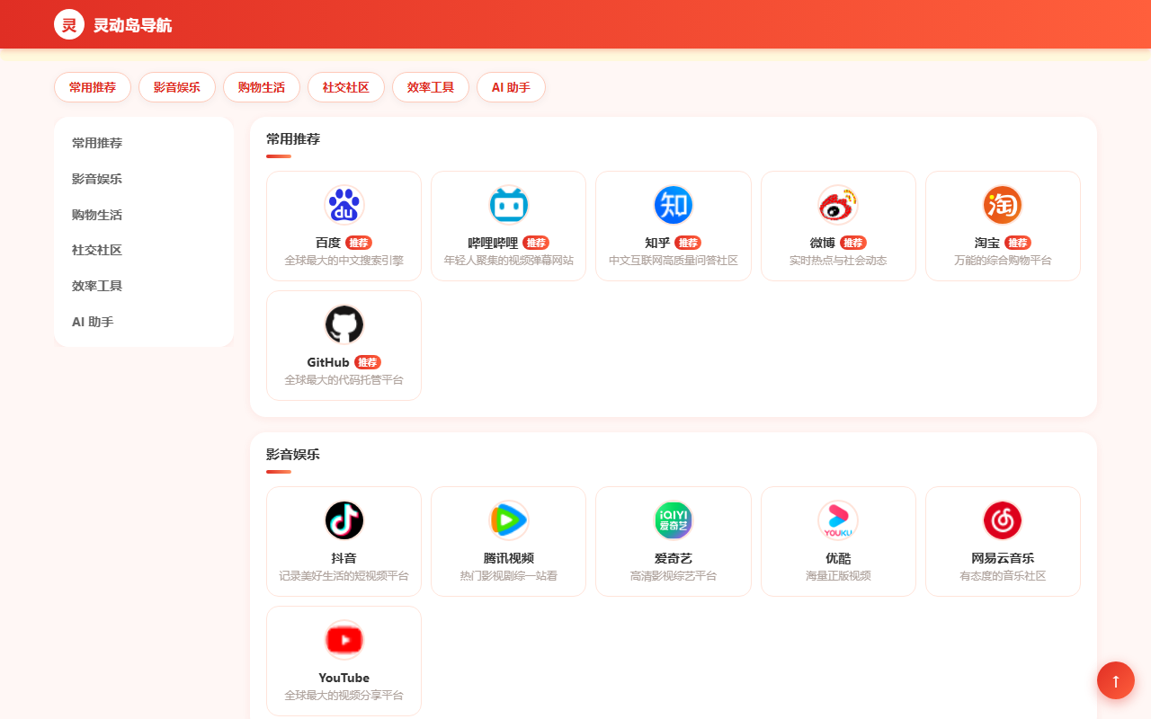
Task: Click the 优酷 card title
Action: tap(838, 558)
